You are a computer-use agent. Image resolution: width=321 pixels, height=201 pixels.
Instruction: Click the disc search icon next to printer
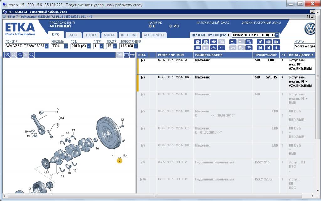click(x=206, y=42)
